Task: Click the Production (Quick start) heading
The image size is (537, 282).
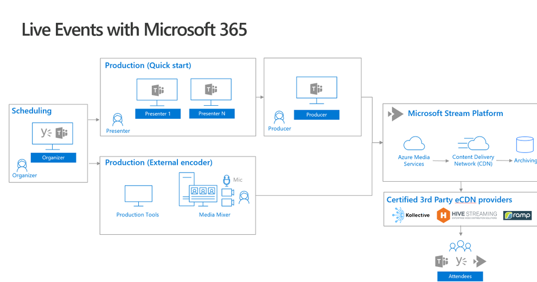Action: 148,66
